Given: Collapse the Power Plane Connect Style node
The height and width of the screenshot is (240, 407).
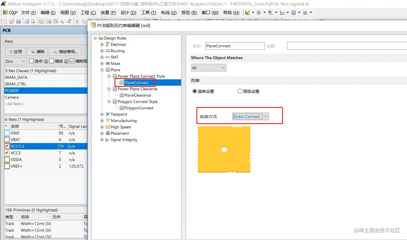Looking at the screenshot, I should click(x=109, y=76).
